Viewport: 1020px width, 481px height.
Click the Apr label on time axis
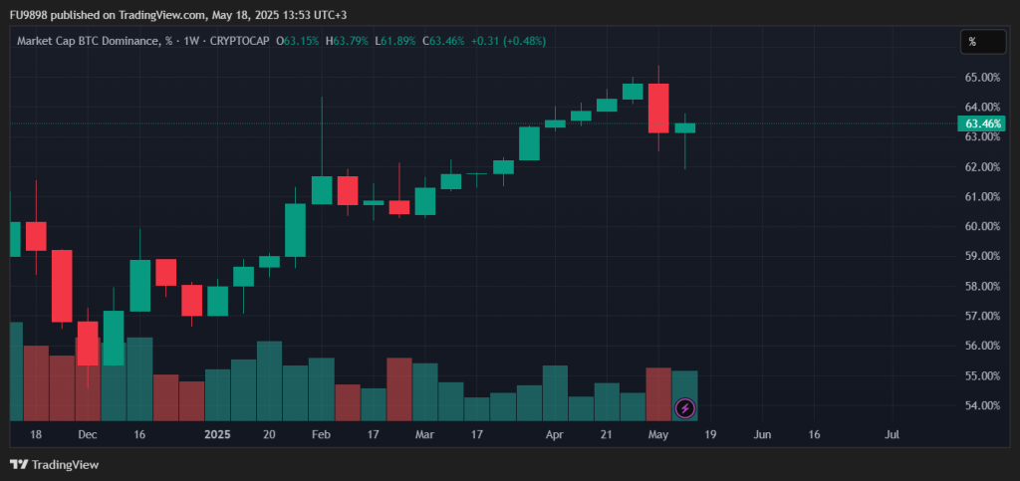pos(554,435)
